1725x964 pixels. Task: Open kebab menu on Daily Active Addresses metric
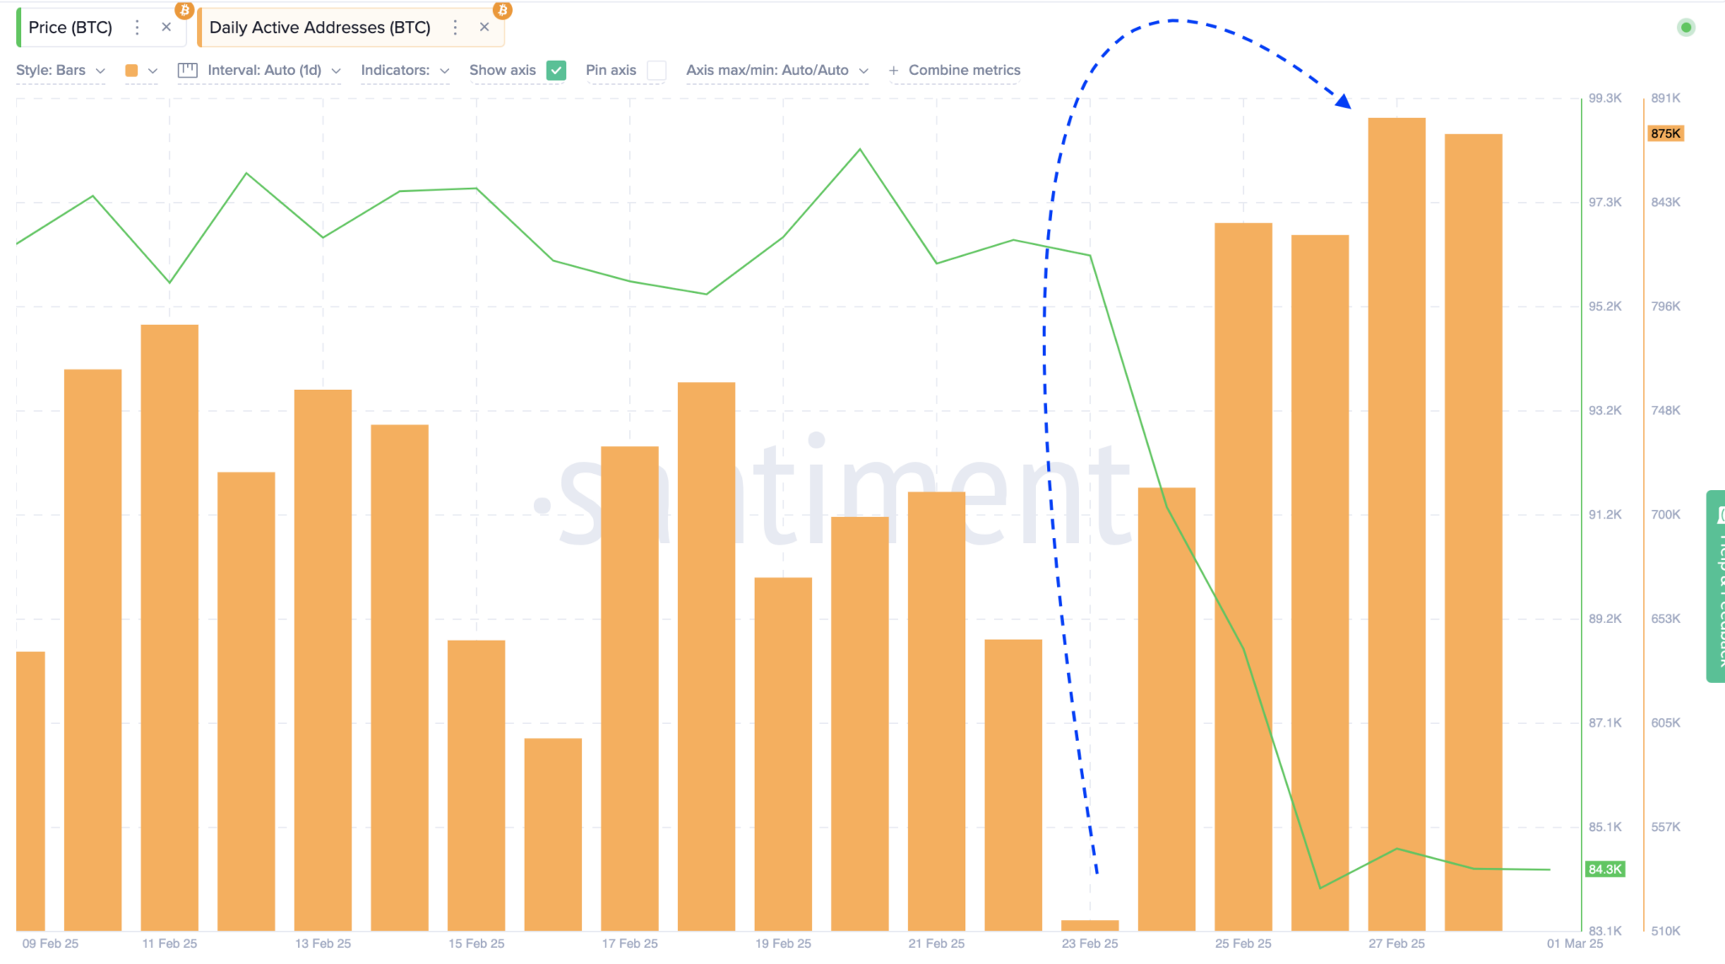(455, 27)
